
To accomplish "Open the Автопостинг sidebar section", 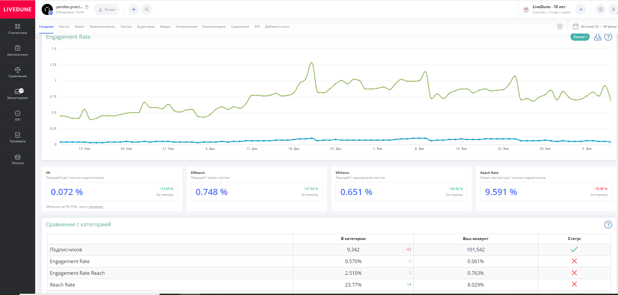I will click(x=18, y=51).
